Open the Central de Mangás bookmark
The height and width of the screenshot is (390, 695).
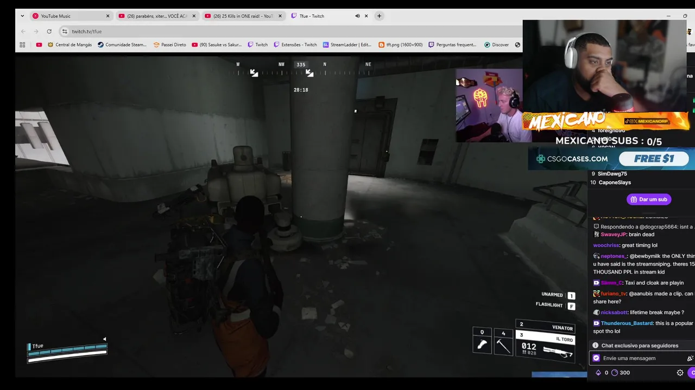click(x=69, y=45)
